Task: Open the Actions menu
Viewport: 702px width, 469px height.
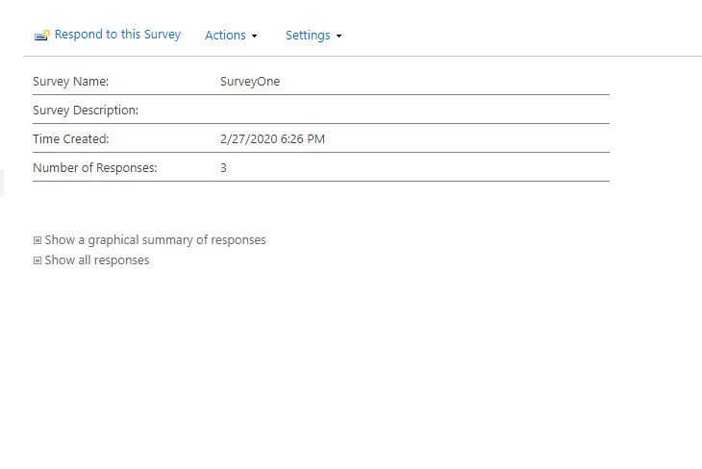Action: [225, 36]
